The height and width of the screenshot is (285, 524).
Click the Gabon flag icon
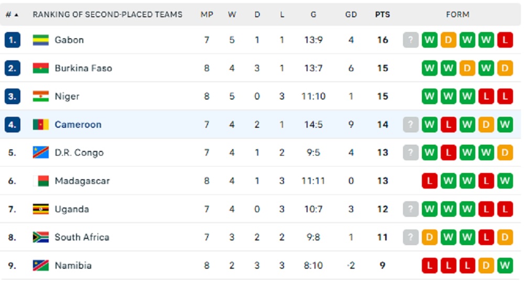(x=41, y=40)
